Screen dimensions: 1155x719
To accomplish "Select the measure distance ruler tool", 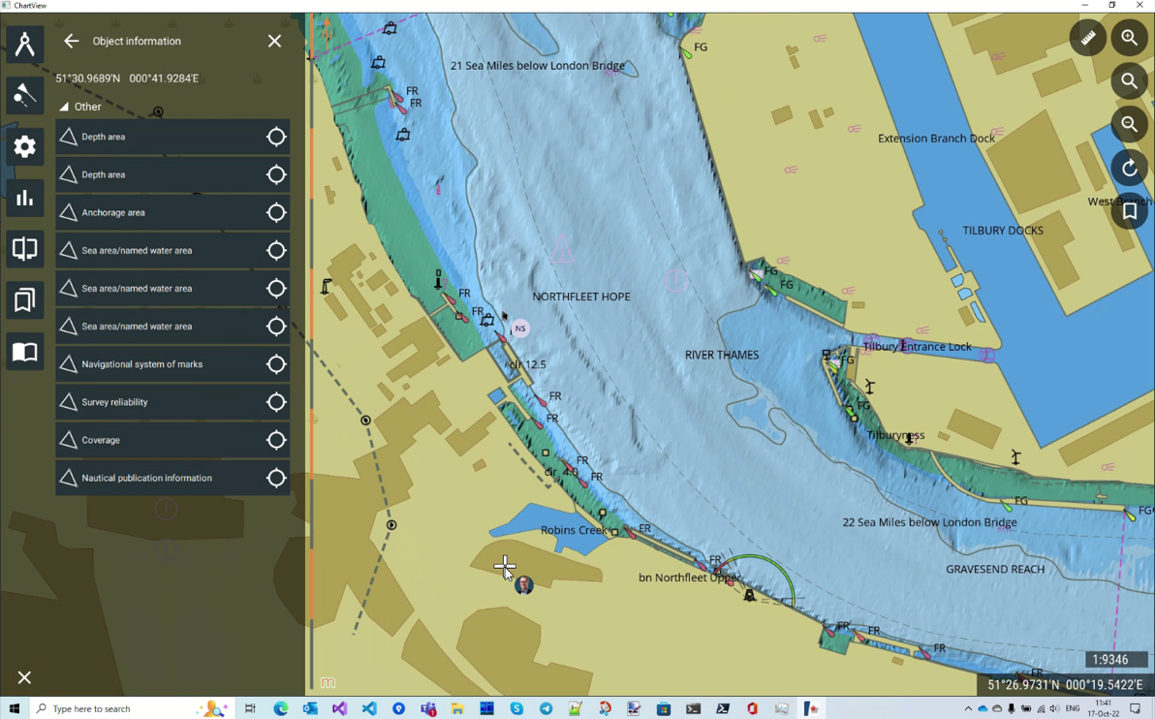I will point(1087,38).
